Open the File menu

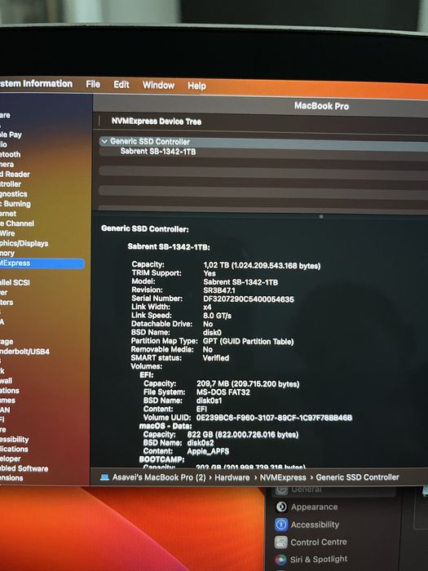tap(93, 84)
